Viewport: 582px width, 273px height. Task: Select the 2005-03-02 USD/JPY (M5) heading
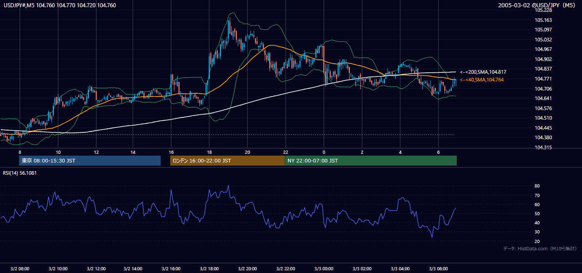pyautogui.click(x=537, y=5)
